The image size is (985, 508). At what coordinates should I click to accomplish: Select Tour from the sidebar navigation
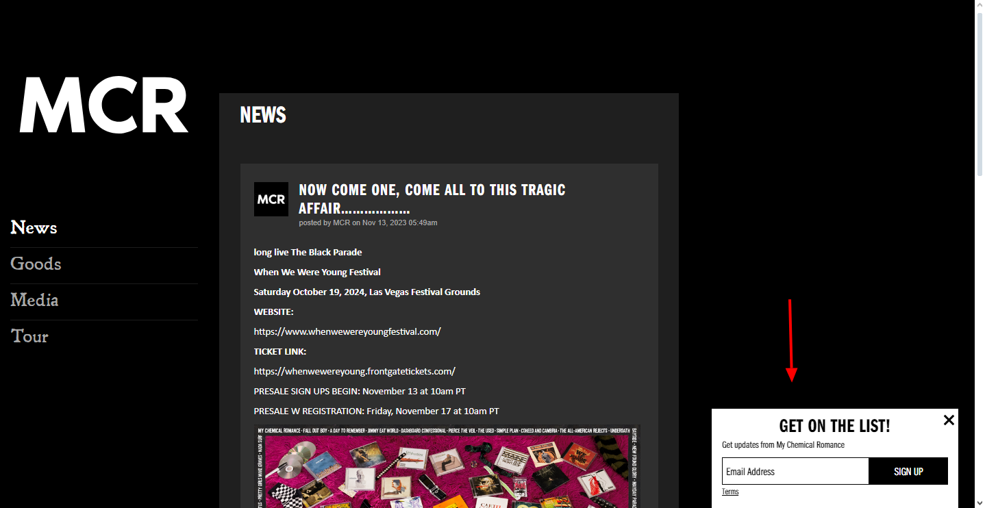click(x=29, y=337)
